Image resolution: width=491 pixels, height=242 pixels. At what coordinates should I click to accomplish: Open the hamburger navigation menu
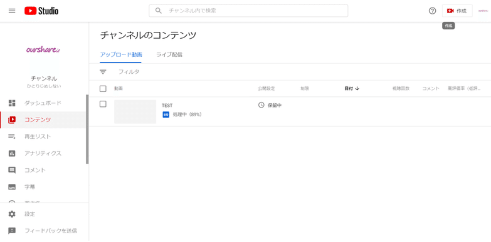[x=12, y=11]
